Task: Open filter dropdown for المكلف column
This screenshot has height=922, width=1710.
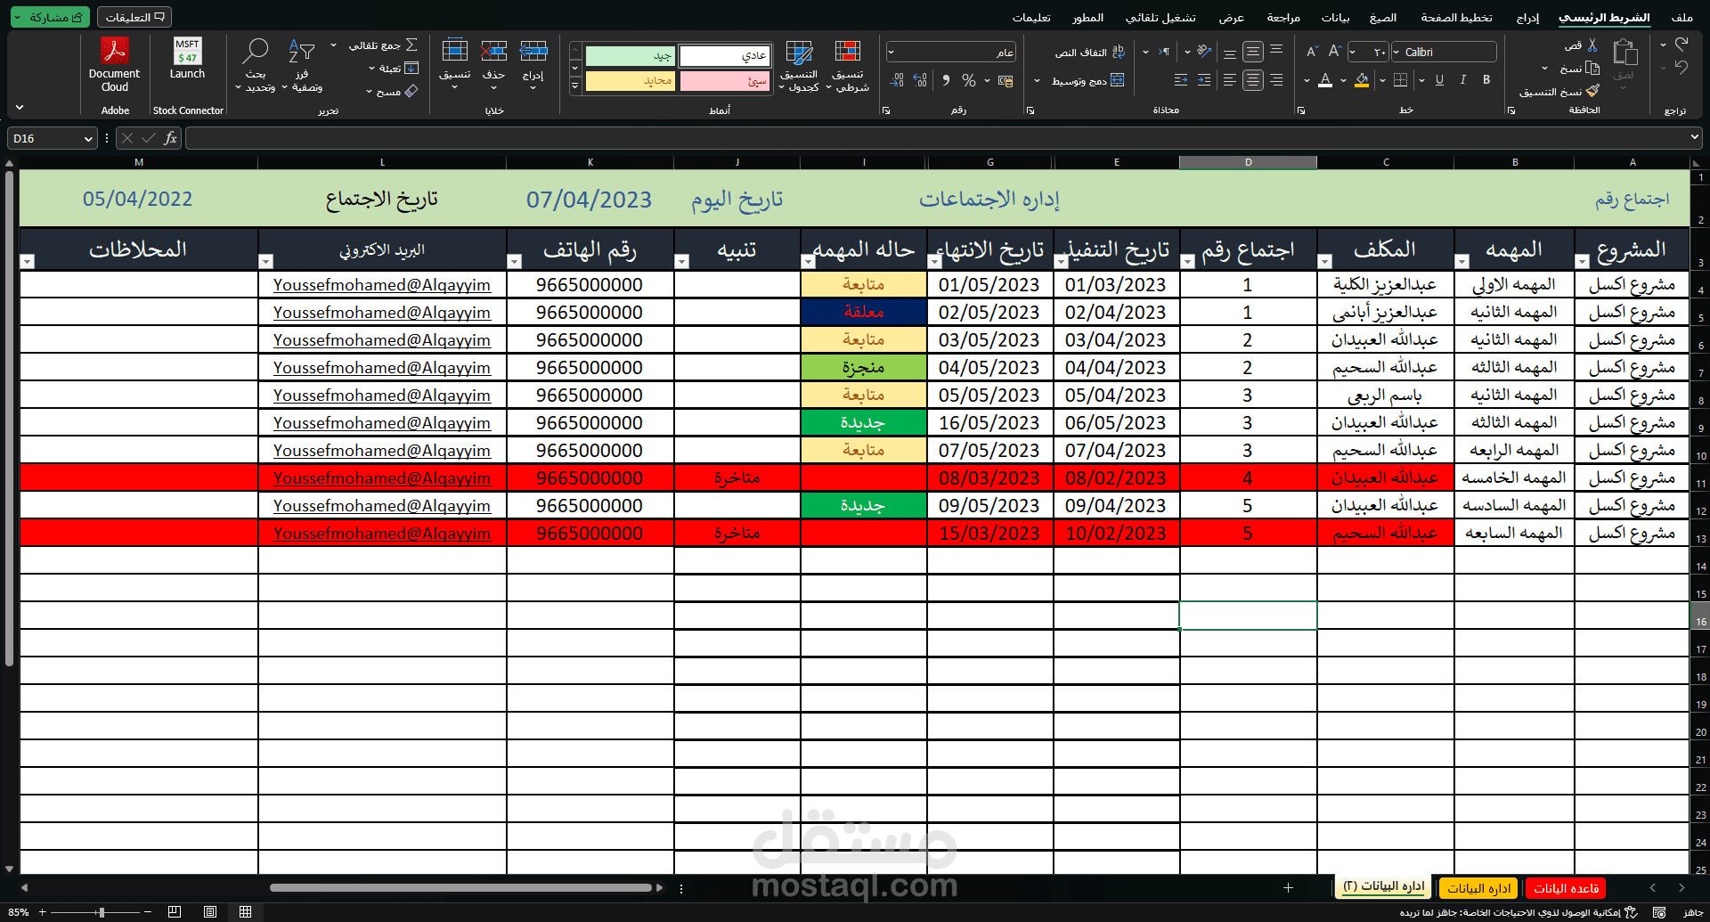Action: coord(1324,261)
